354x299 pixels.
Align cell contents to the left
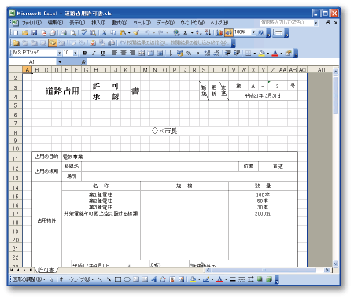click(114, 53)
